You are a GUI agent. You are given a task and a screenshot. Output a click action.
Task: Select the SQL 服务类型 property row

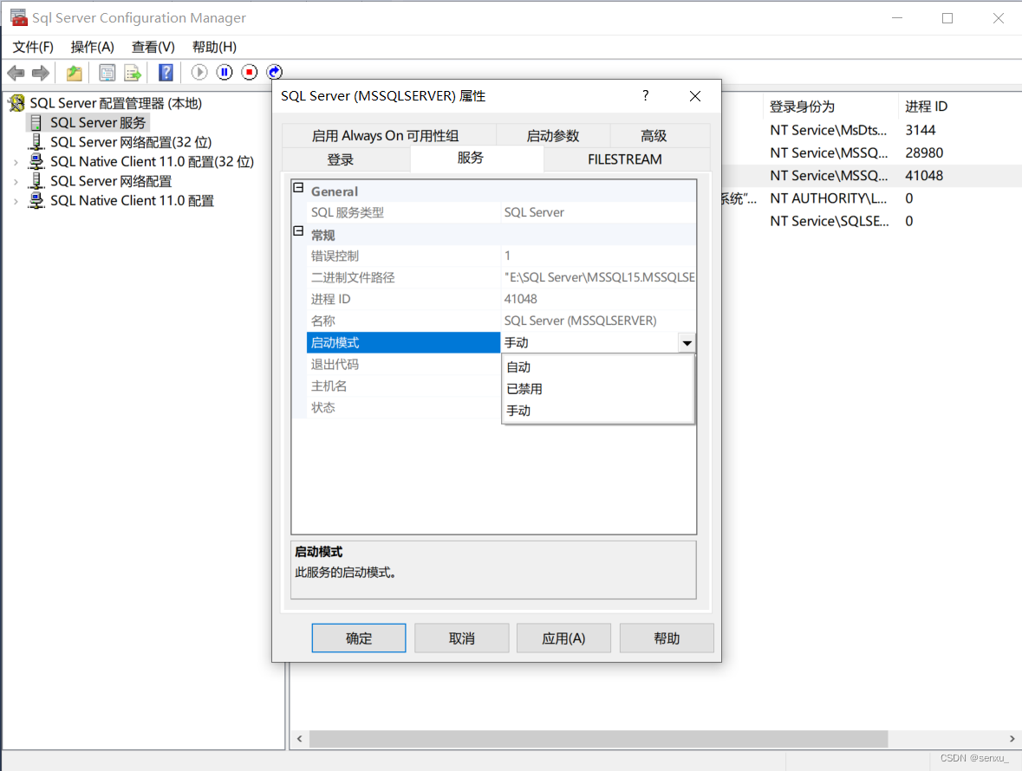(x=500, y=212)
